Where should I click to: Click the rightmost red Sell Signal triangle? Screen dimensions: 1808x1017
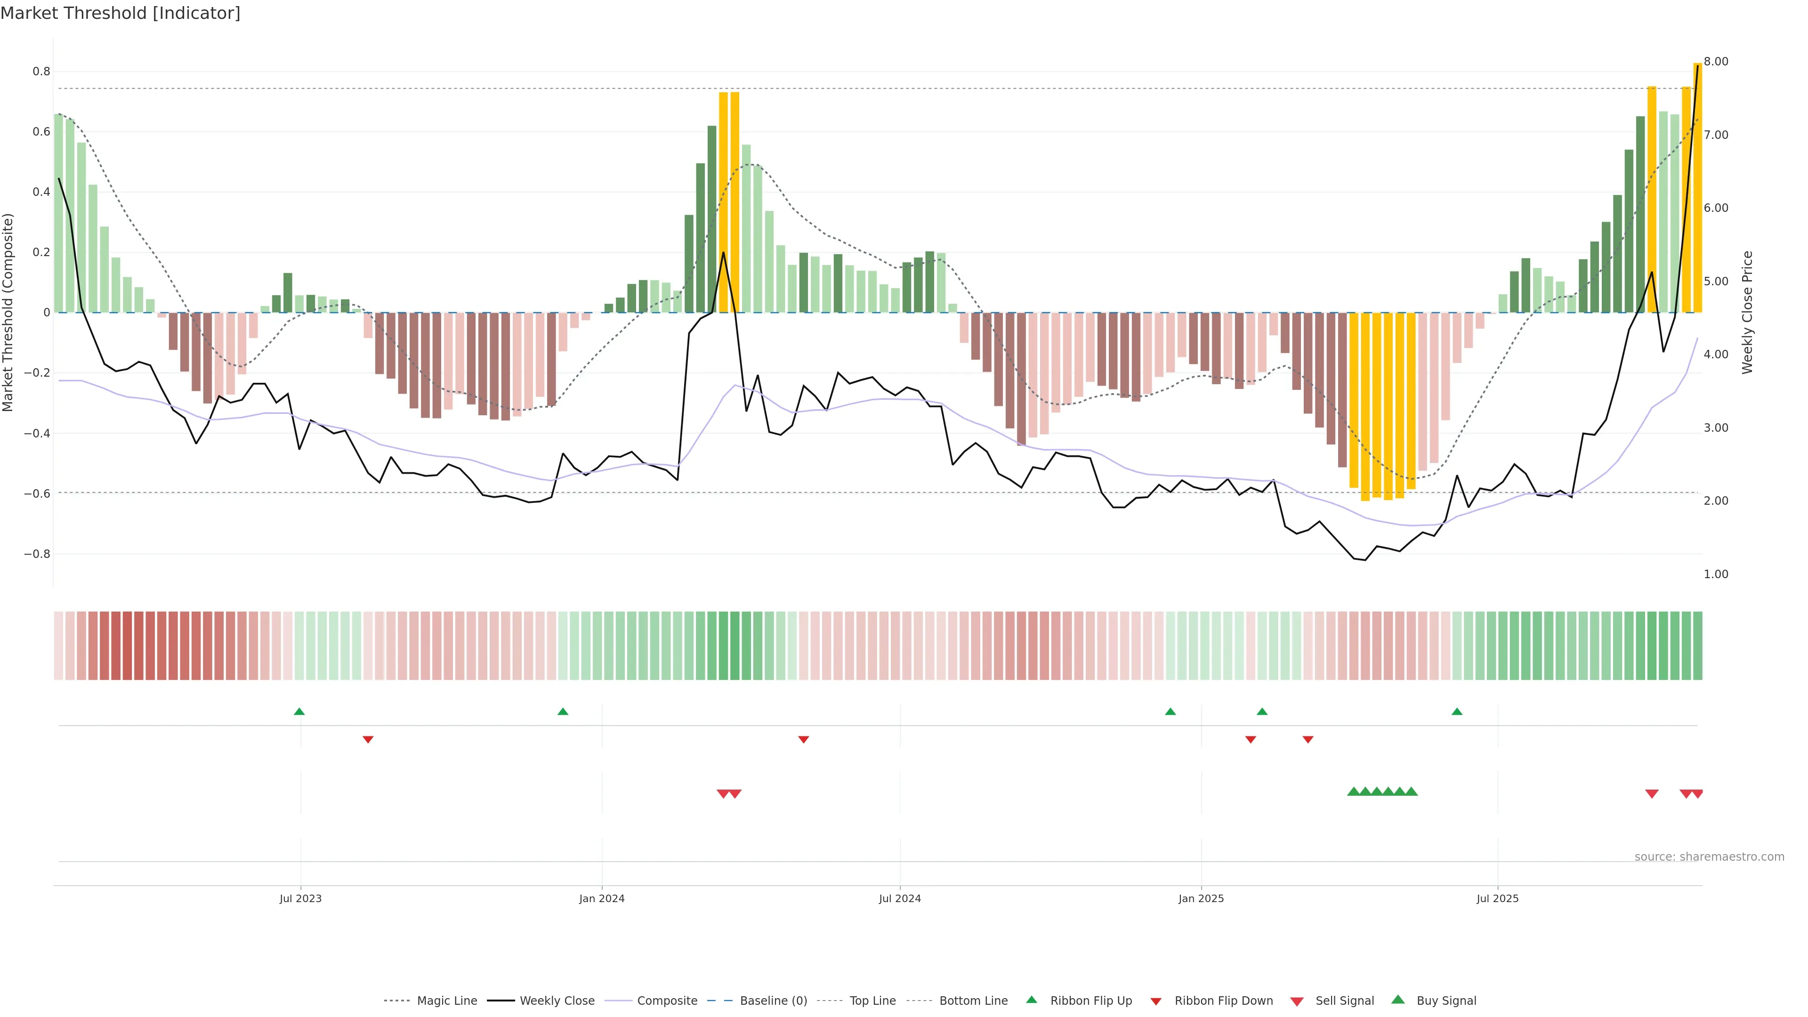[1697, 794]
